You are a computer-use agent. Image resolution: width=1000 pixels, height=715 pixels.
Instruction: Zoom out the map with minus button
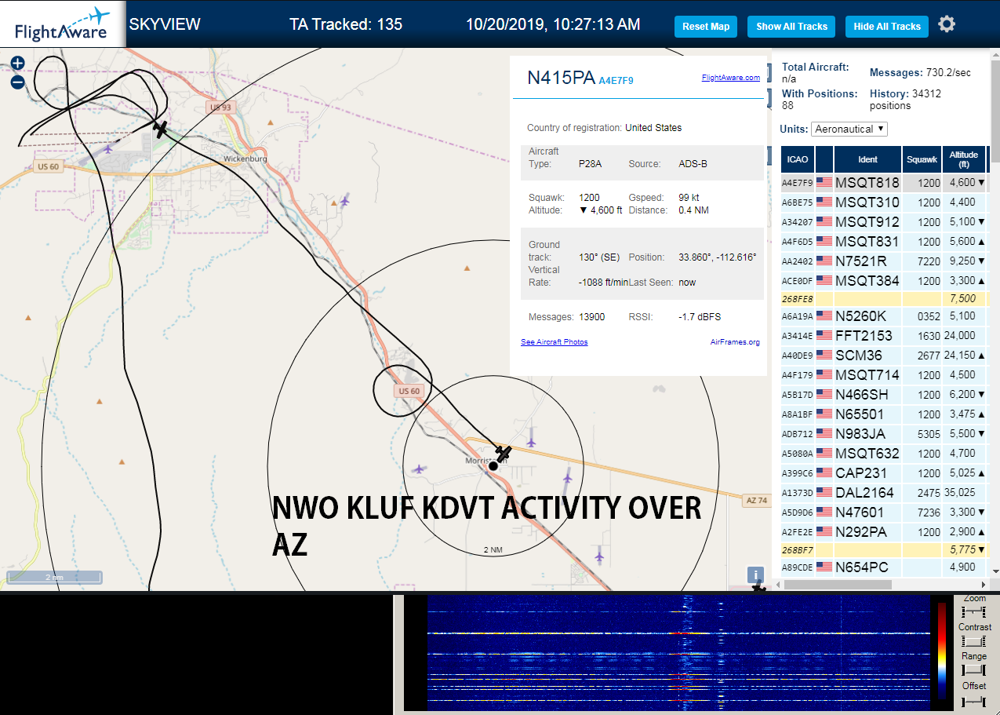(x=17, y=82)
